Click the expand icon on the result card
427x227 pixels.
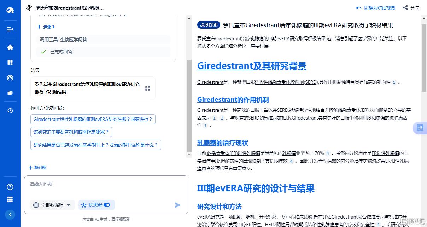click(147, 88)
